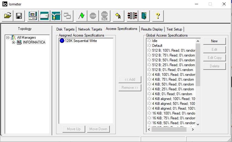Collapse the All Managers tree node
This screenshot has width=232, height=142.
coord(8,37)
